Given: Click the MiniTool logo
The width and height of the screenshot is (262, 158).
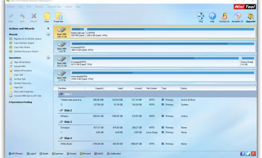Looking at the screenshot, I should point(245,7).
